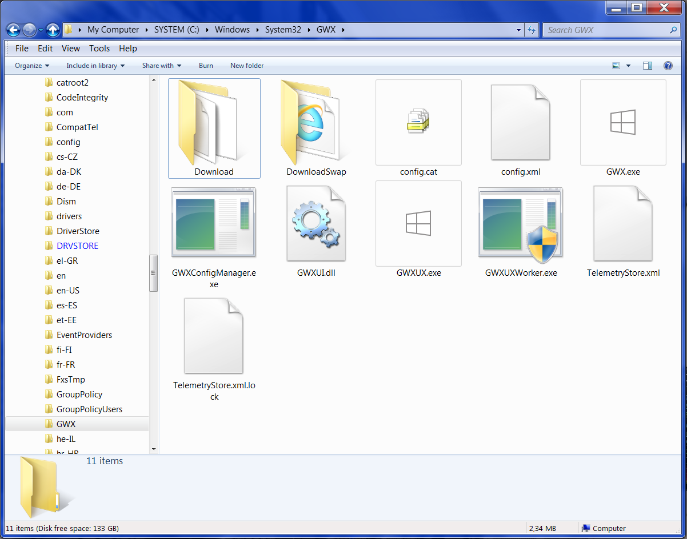Open Windows Help with the question icon

click(668, 66)
